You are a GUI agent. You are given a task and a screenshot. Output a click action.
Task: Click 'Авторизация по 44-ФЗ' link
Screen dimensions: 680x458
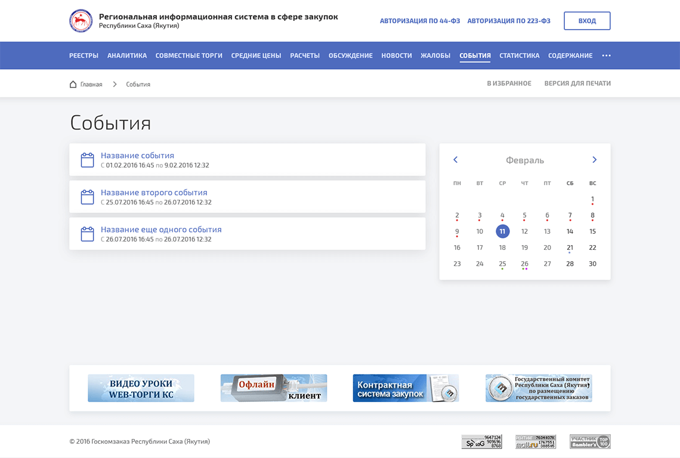pos(420,21)
